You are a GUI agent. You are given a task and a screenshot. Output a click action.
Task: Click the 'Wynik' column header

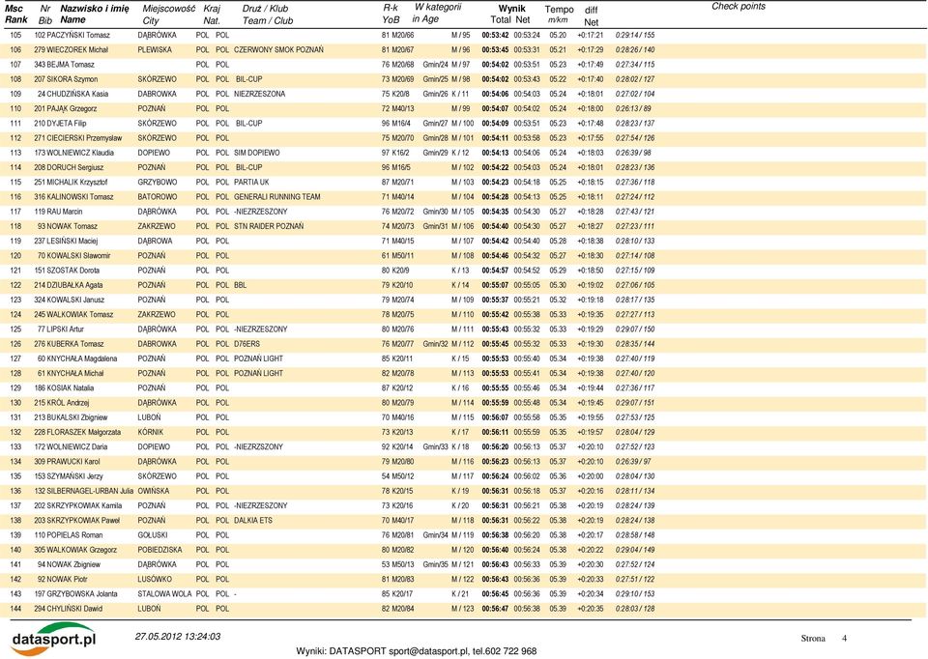pyautogui.click(x=512, y=9)
